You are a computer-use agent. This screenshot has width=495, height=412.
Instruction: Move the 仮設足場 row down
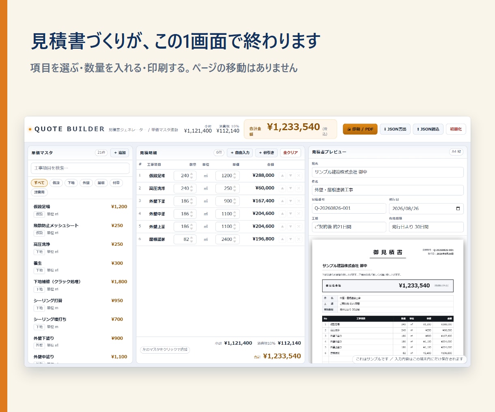click(x=291, y=176)
